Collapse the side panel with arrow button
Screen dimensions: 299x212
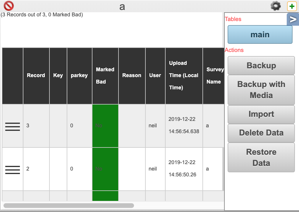pyautogui.click(x=293, y=19)
